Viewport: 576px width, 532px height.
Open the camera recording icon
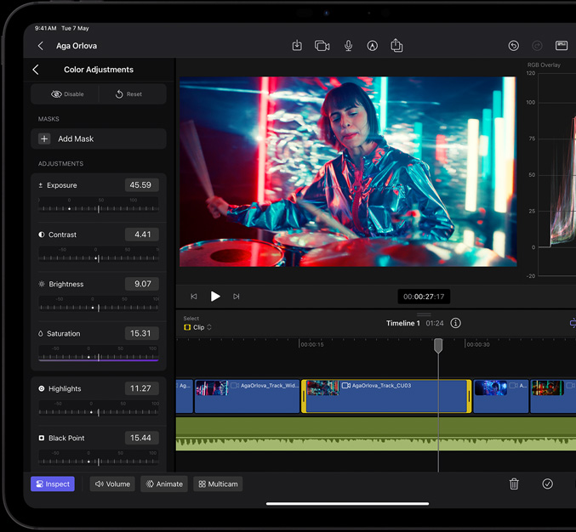[x=322, y=46]
